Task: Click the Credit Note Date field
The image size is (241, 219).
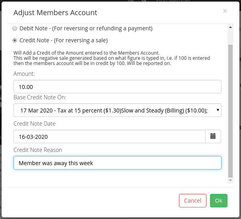Action: [x=109, y=136]
